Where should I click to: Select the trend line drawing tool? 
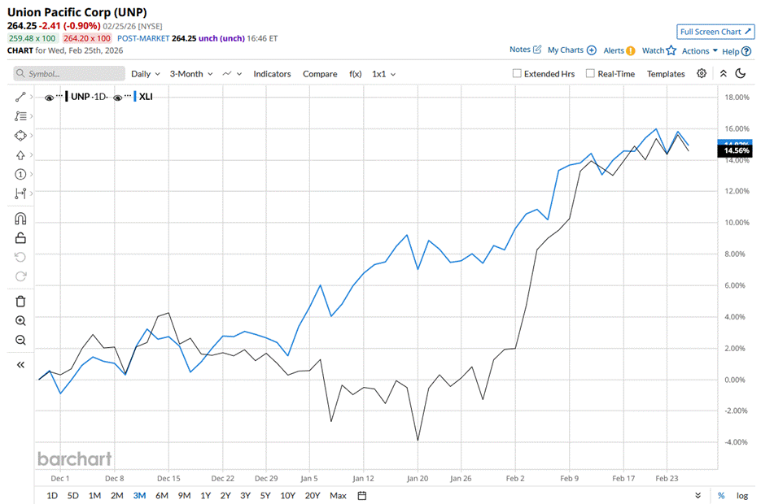tap(20, 97)
